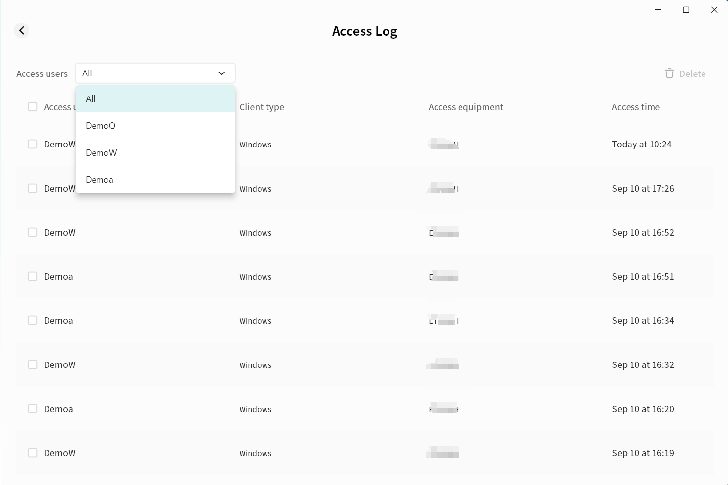Select the Sep 10 at 16:52 row checkbox

[33, 232]
